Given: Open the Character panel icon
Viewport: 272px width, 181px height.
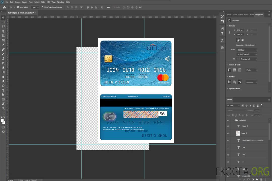Looking at the screenshot, I should coord(222,28).
